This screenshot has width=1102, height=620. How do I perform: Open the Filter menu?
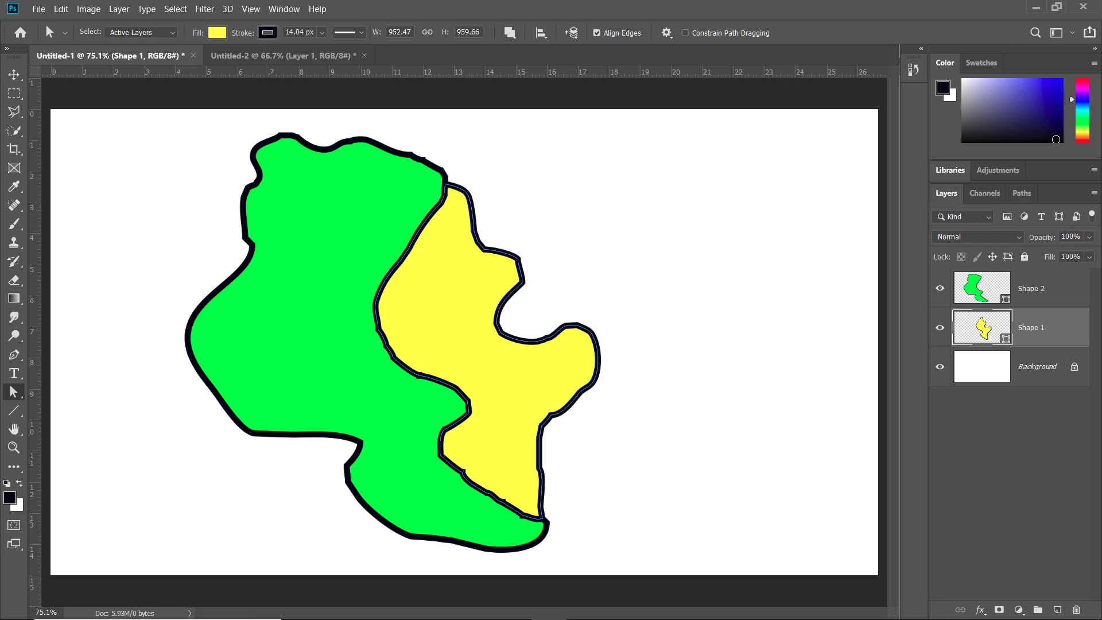[x=204, y=9]
